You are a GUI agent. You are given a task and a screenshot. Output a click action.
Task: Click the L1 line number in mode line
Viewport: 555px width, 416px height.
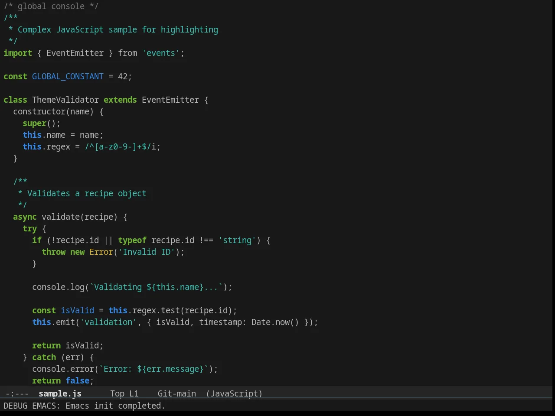coord(134,393)
